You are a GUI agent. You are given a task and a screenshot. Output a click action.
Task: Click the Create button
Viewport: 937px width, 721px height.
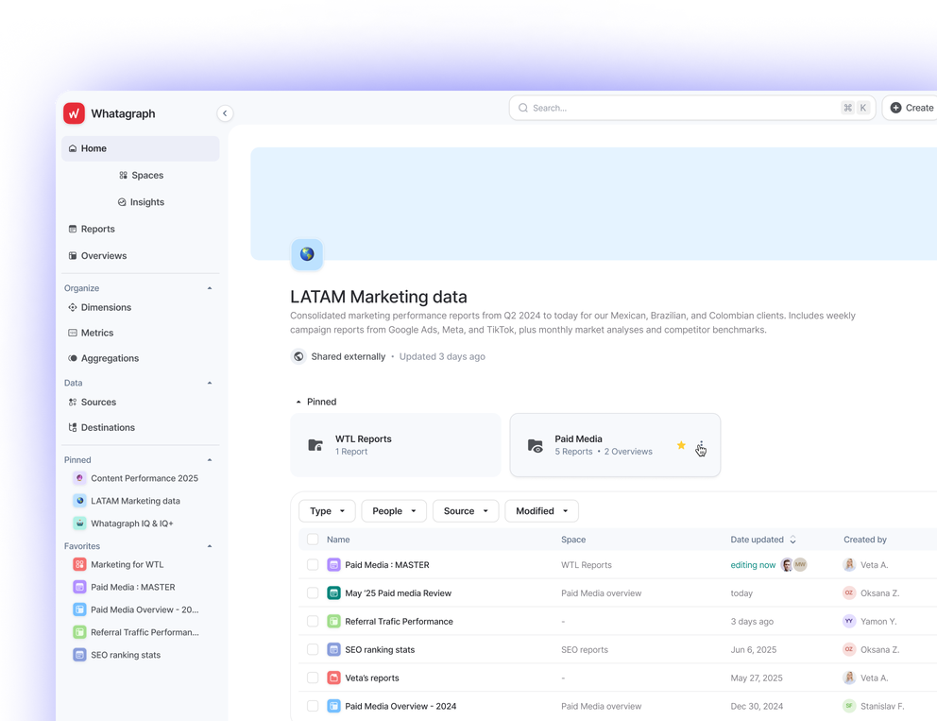click(911, 107)
